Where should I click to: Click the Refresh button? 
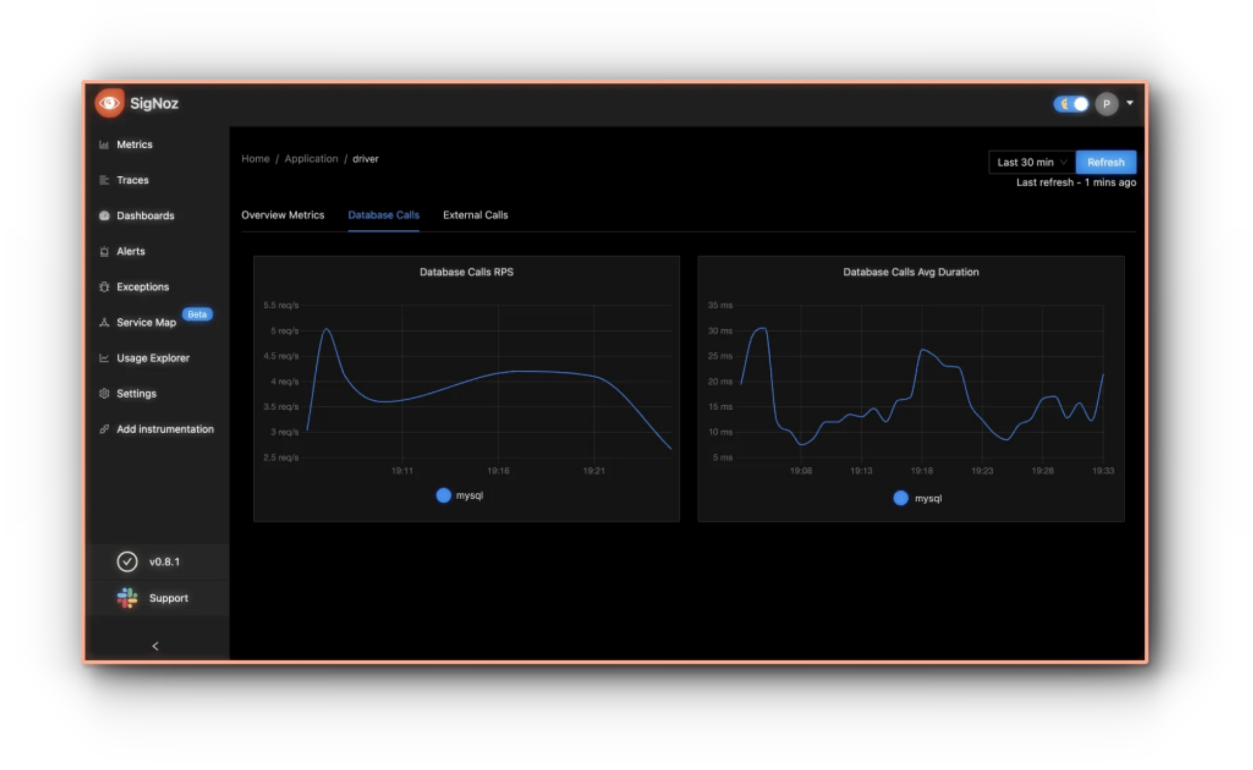pyautogui.click(x=1106, y=163)
